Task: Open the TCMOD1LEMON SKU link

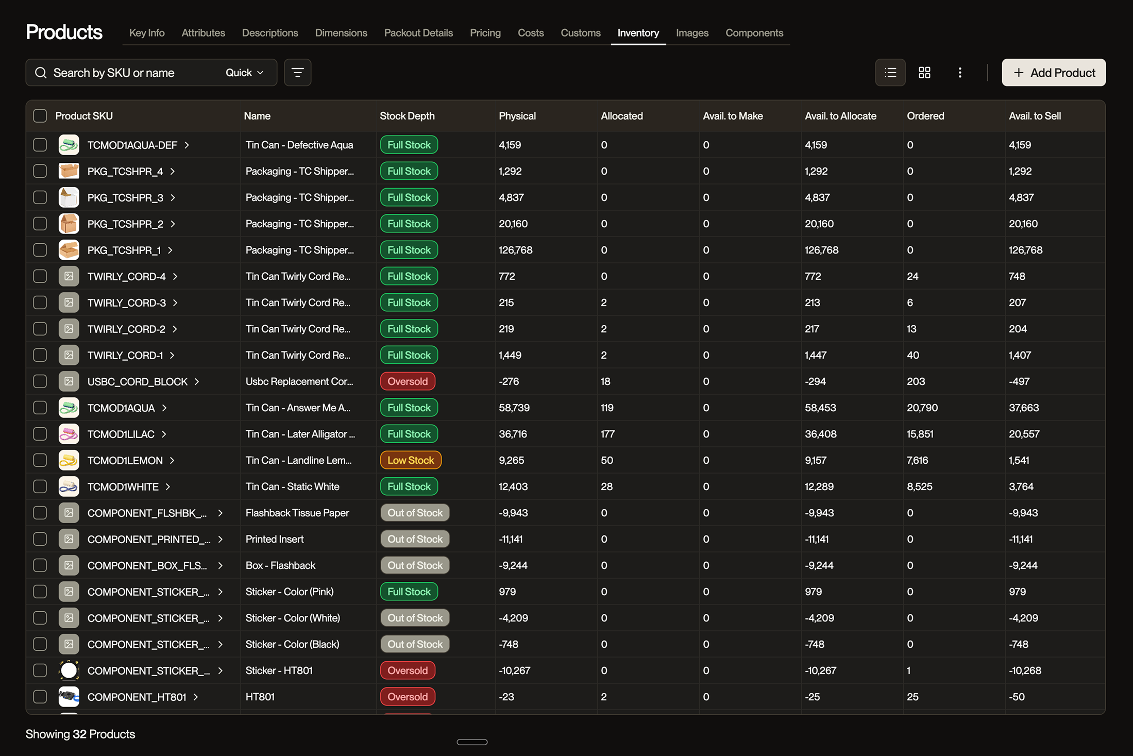Action: click(x=125, y=461)
